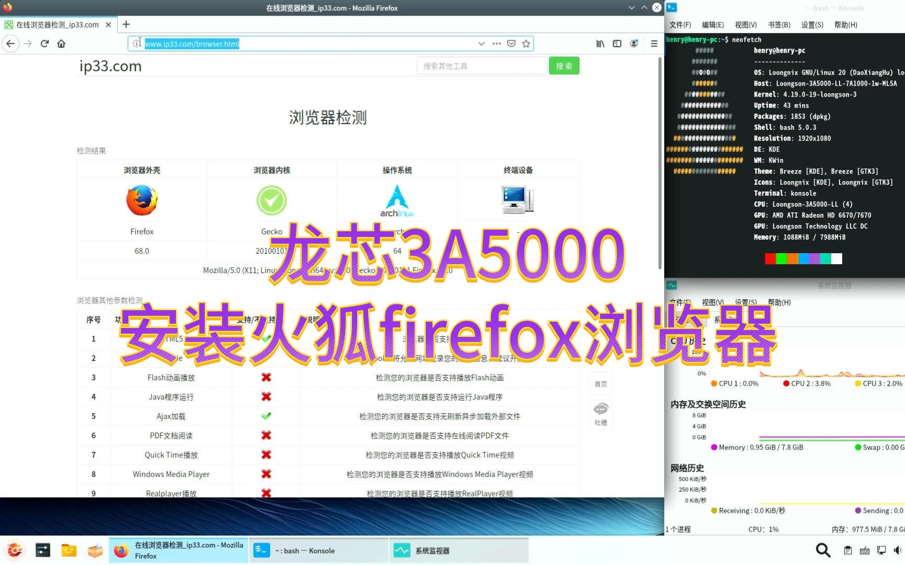Open the ip33.com site logo link
The image size is (905, 565).
[x=111, y=66]
